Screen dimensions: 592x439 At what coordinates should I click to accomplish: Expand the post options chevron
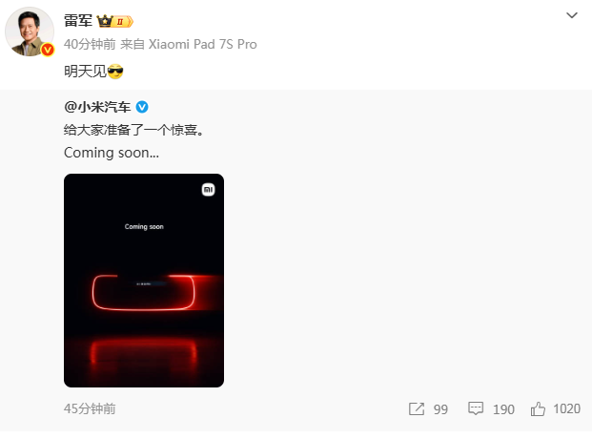(572, 15)
